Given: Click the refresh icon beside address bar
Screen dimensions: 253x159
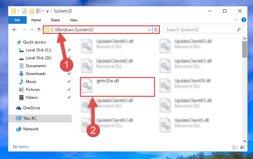Looking at the screenshot, I should pos(156,30).
